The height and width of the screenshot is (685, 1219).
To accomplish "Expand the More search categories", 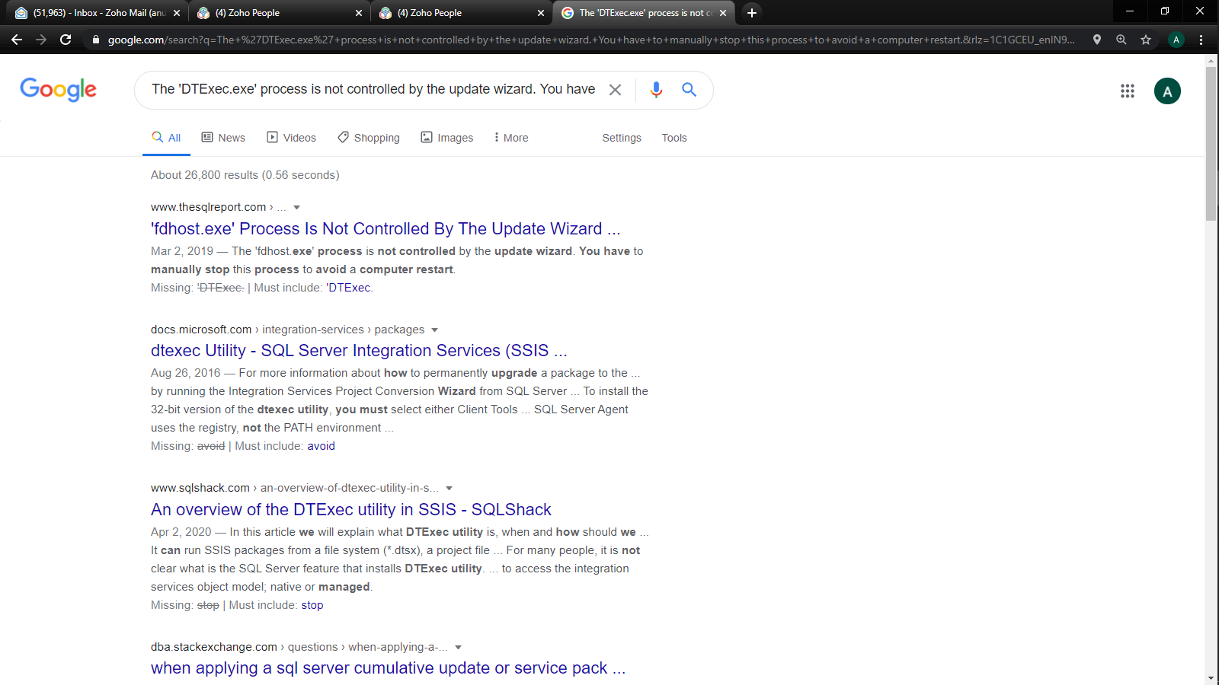I will pos(510,138).
